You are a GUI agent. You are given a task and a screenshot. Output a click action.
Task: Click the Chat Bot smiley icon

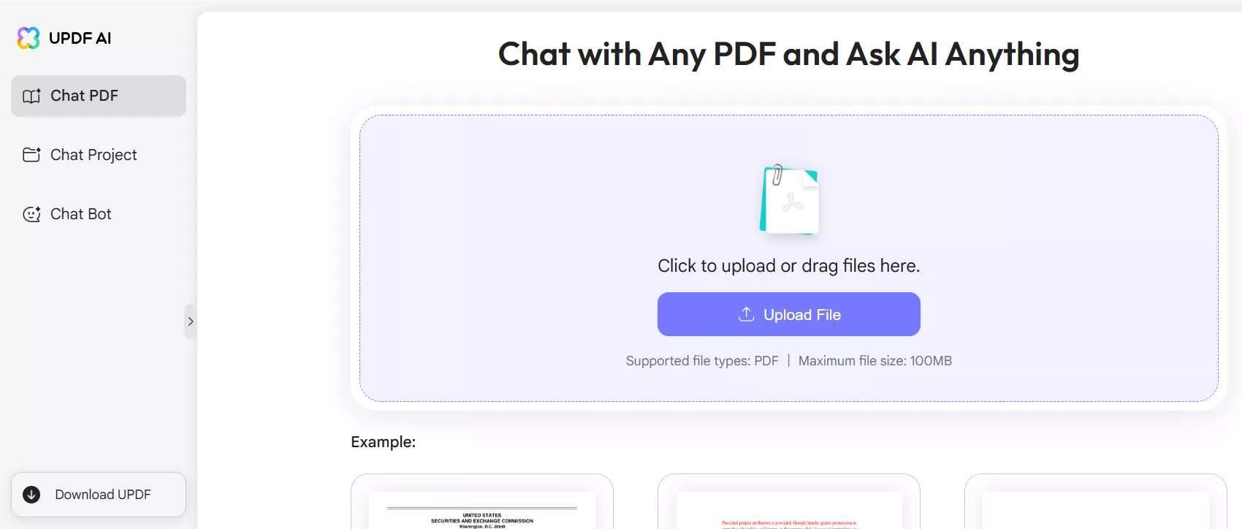pyautogui.click(x=31, y=214)
